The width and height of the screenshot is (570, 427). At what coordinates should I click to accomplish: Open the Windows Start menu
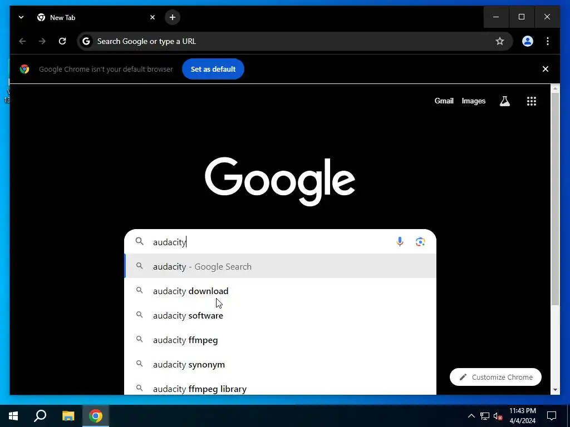pyautogui.click(x=13, y=416)
